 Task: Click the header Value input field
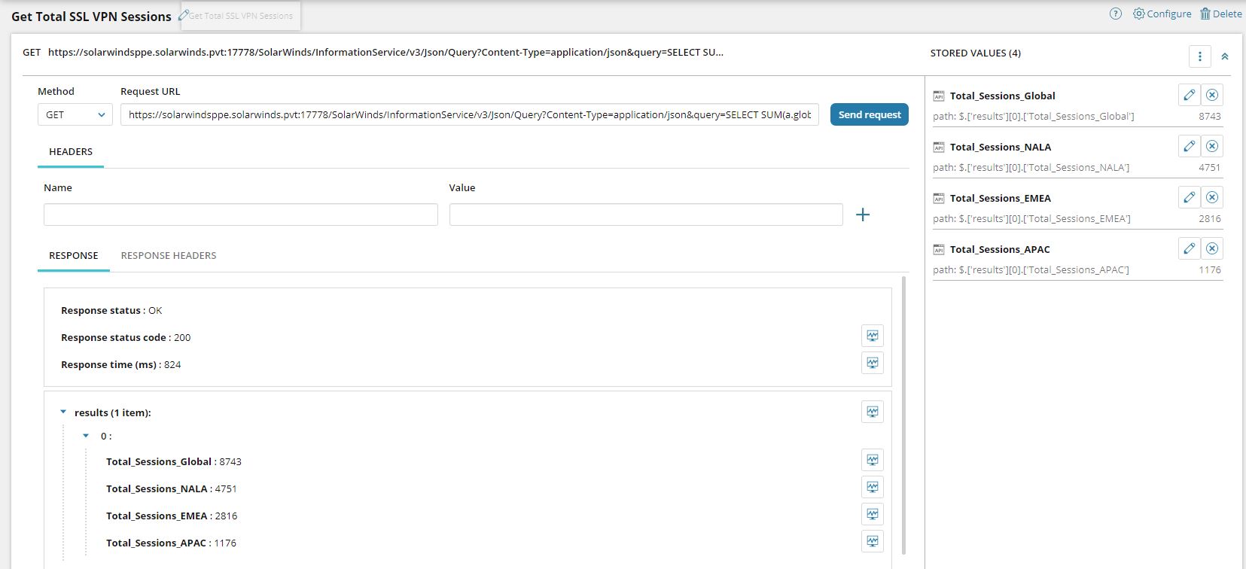point(646,215)
